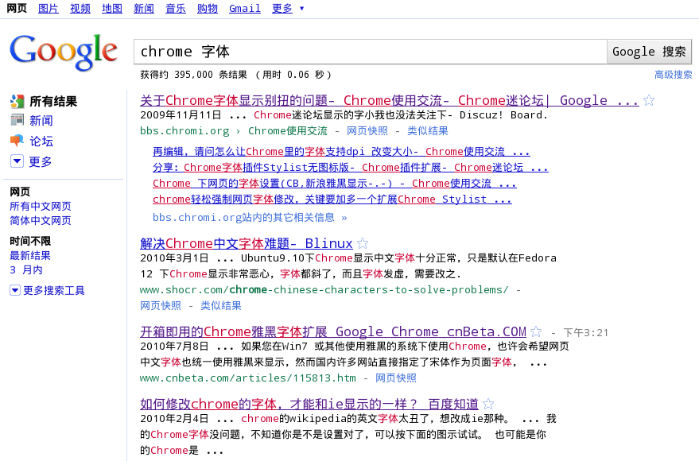Open the 新闻 newspaper icon in sidebar
The height and width of the screenshot is (461, 699).
coord(17,120)
